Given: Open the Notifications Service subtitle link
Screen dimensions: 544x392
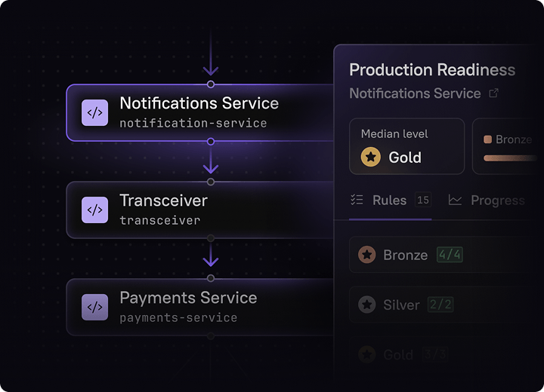Looking at the screenshot, I should pos(415,93).
